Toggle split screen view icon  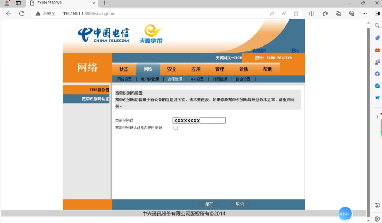(x=312, y=13)
